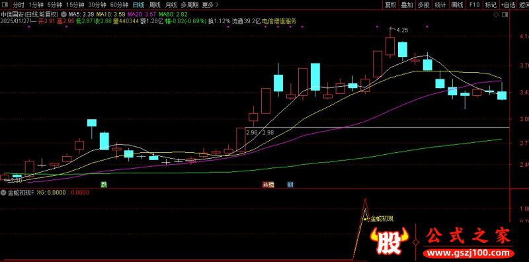This screenshot has height=262, width=529.
Task: Expand 更多 period options
Action: [x=210, y=5]
